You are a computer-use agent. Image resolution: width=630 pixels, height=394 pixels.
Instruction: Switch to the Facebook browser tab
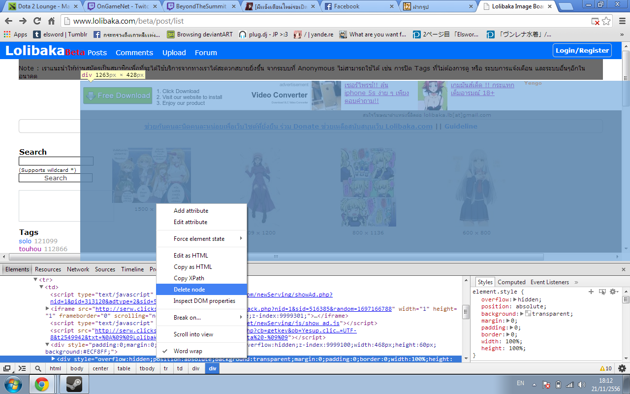tap(360, 6)
